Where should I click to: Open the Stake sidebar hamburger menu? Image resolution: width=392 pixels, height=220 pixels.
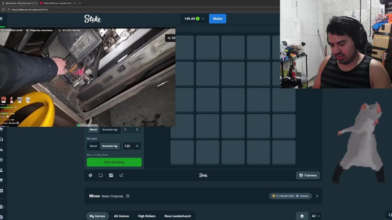[x=1, y=19]
